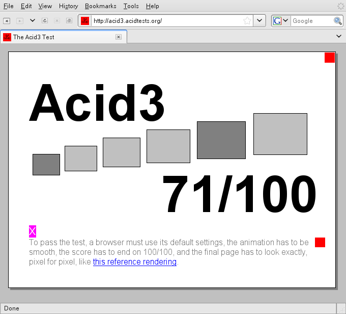Click the Google search engine icon
The image size is (346, 314).
coord(277,21)
